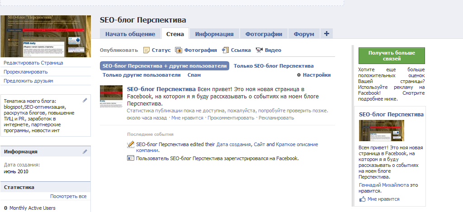Click the settings gear icon near Настройки

[x=299, y=75]
